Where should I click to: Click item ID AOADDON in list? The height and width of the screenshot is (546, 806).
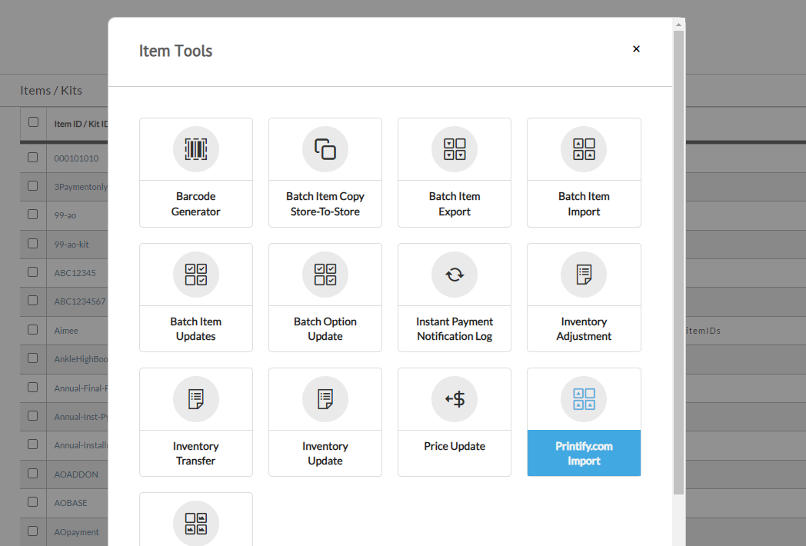click(x=76, y=474)
